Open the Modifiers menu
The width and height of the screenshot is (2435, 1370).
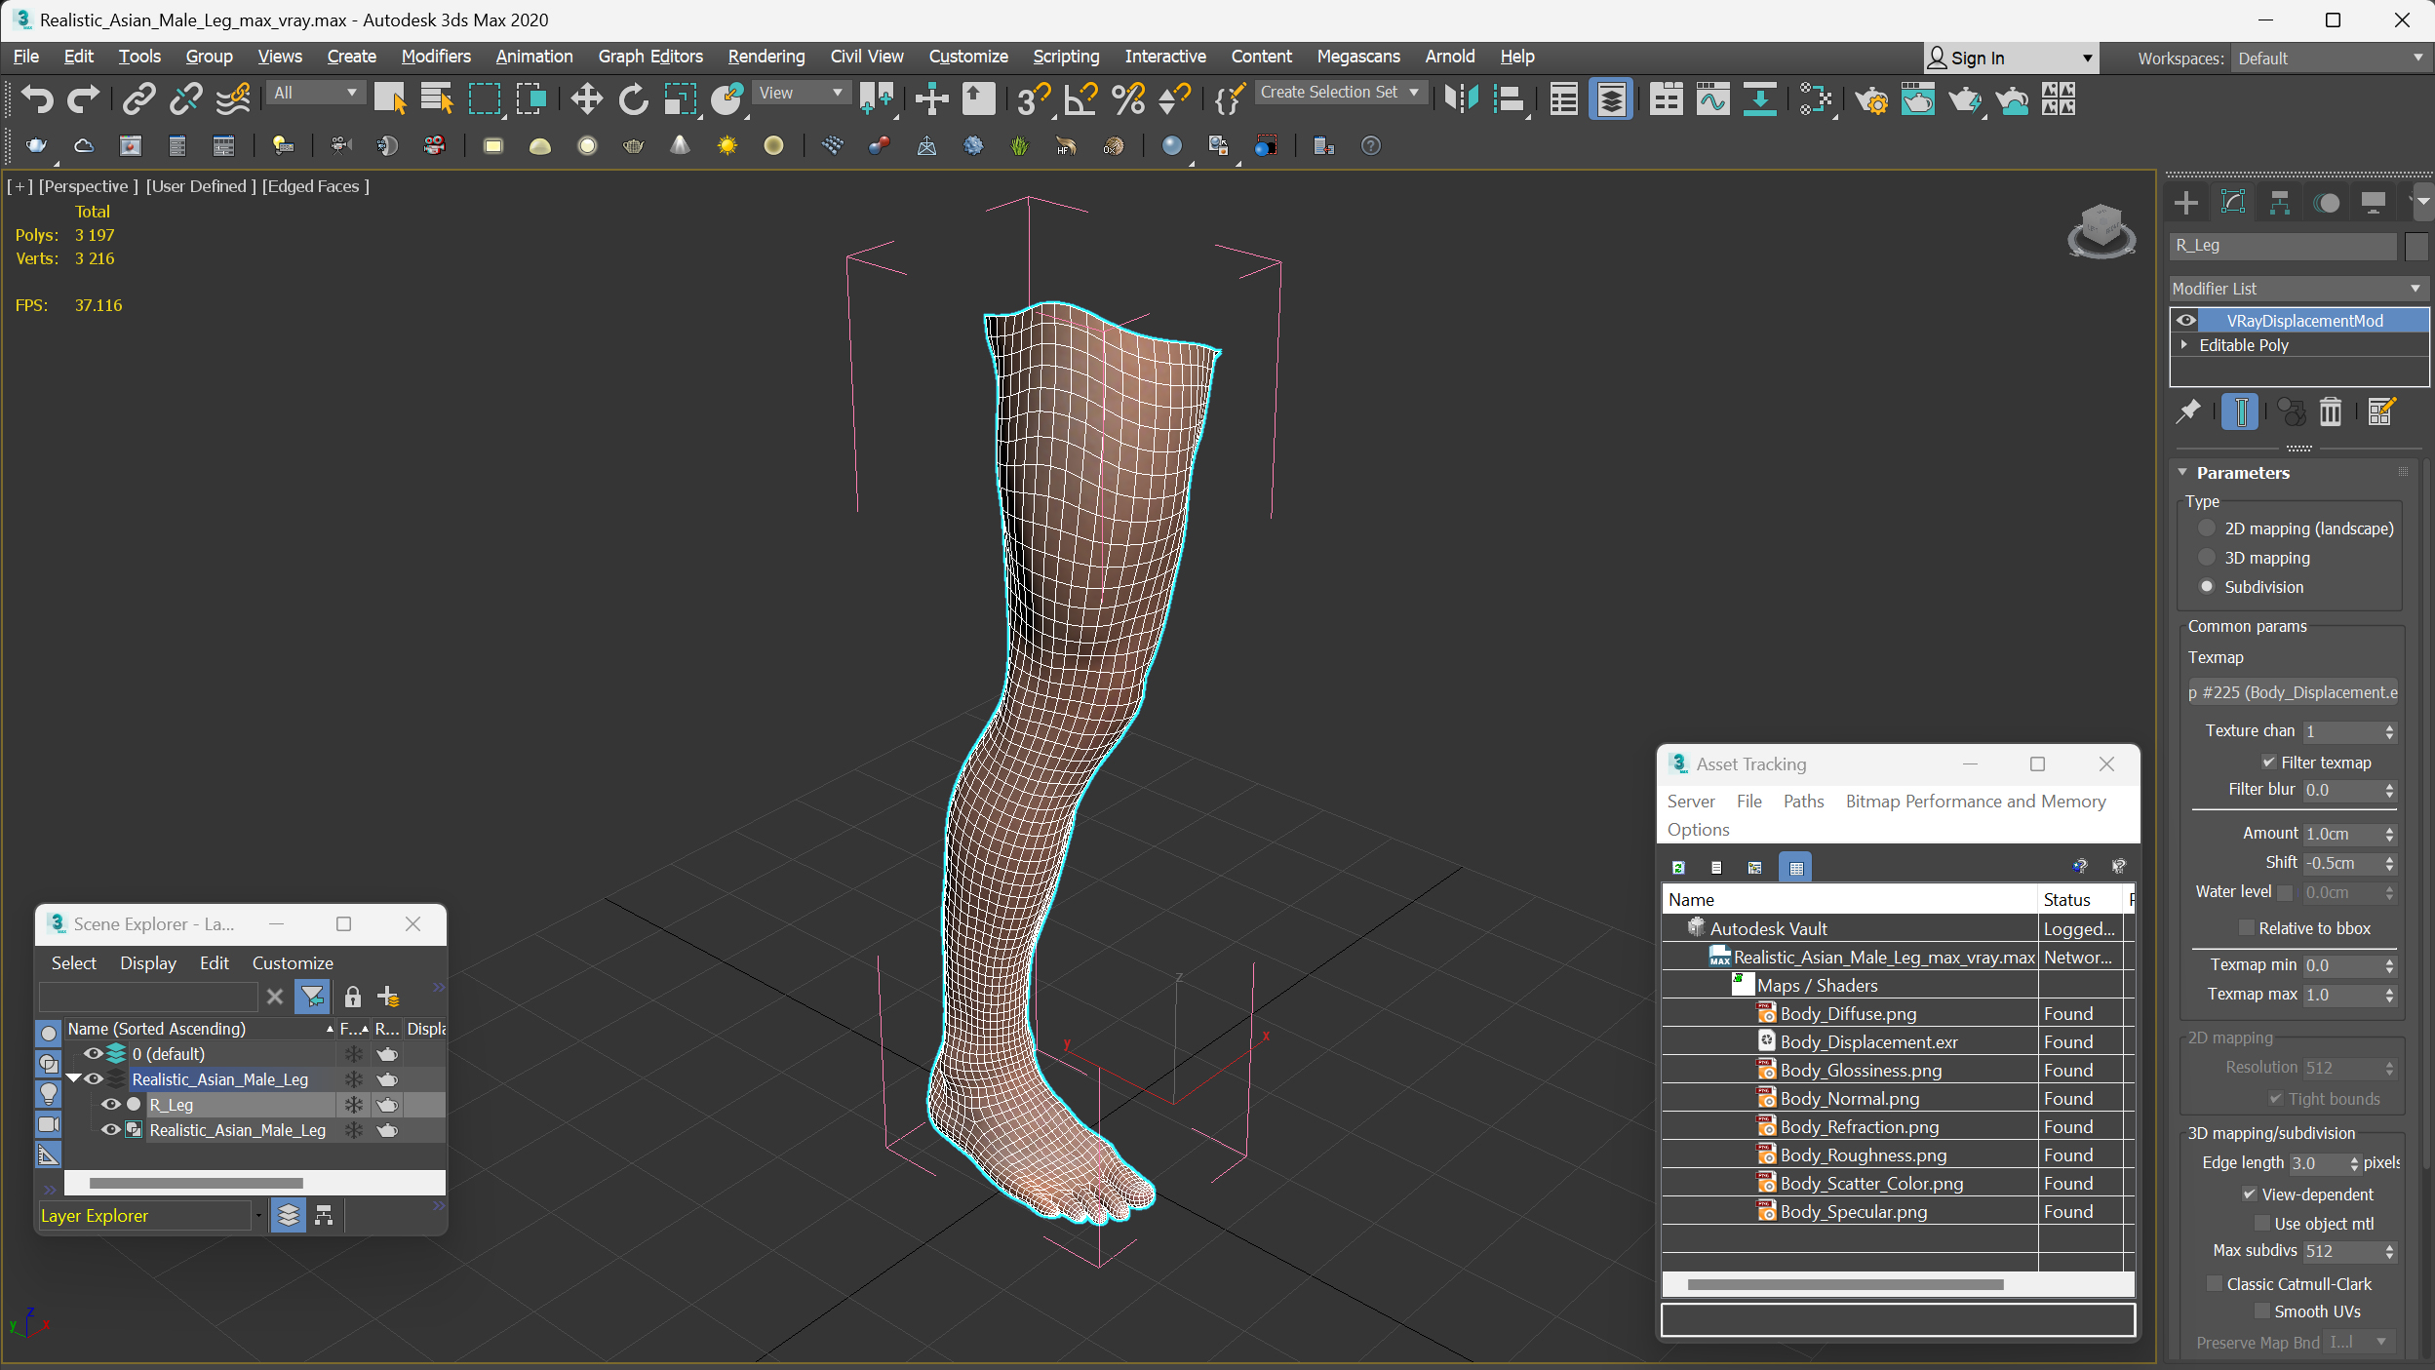coord(436,57)
